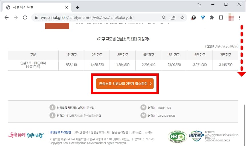
Task: Click phone number 02-2133-8436
Action: pos(166,116)
